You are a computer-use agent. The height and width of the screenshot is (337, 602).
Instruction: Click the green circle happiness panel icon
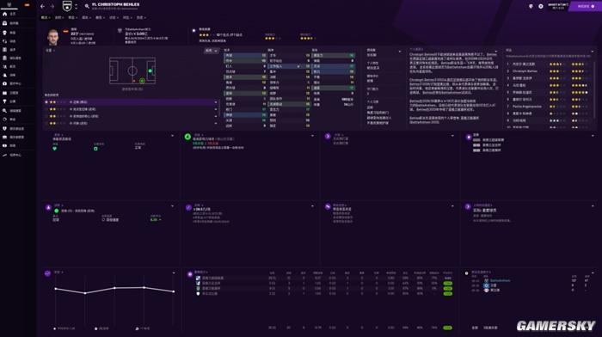click(x=187, y=137)
